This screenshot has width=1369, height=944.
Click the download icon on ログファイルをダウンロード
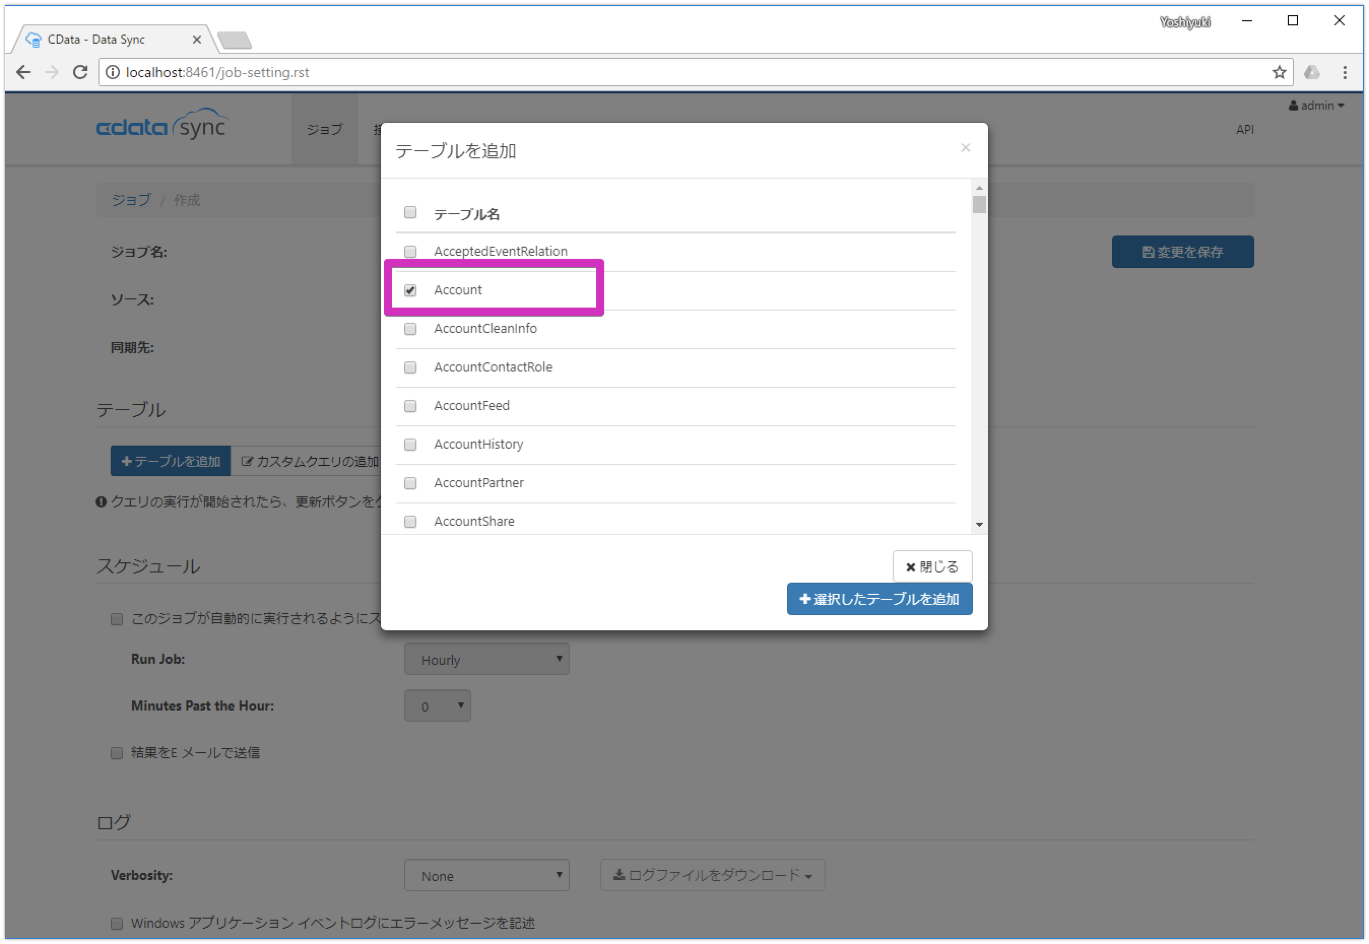coord(619,875)
